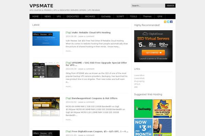Click Promotion tag on BandwagonHost thumbnail
205x136 pixels.
[45, 100]
